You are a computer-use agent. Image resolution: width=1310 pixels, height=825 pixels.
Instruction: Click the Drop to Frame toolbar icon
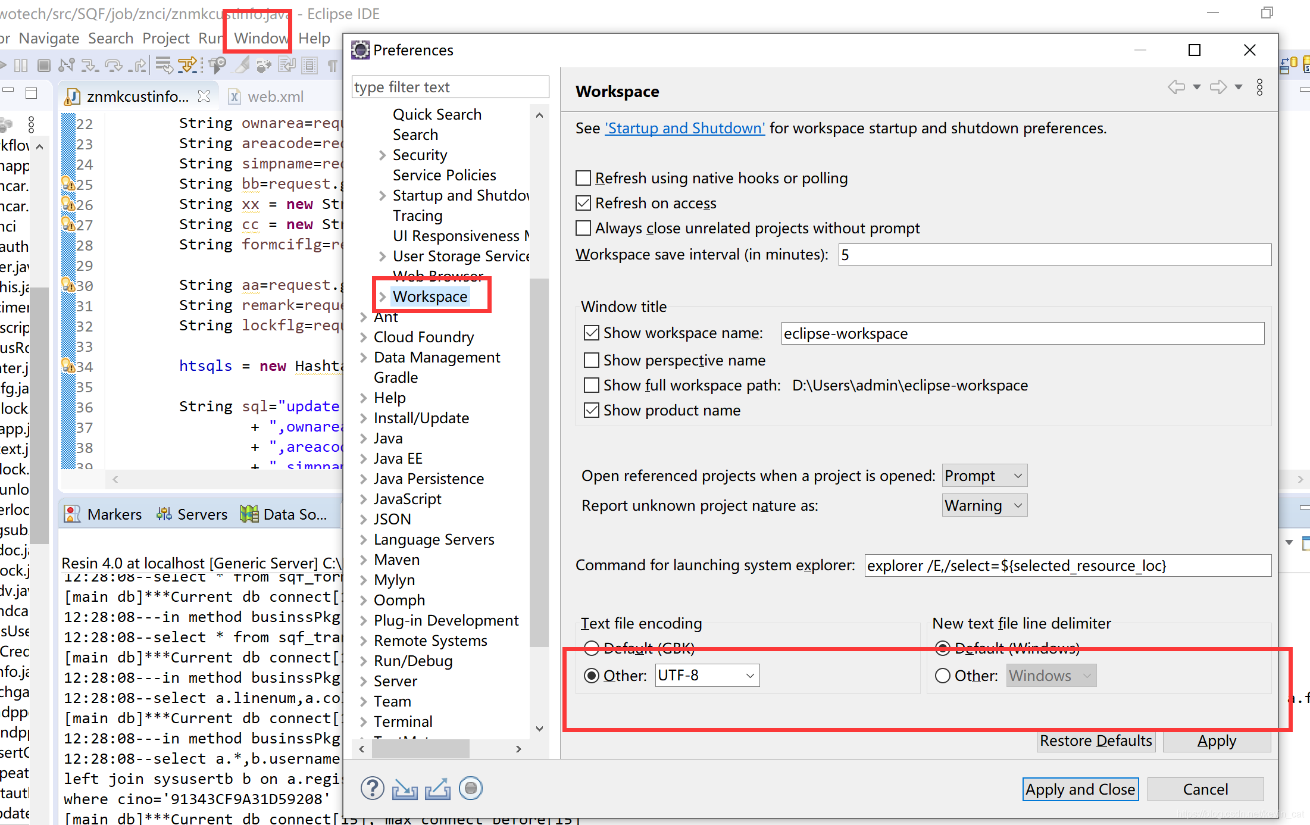coord(164,65)
